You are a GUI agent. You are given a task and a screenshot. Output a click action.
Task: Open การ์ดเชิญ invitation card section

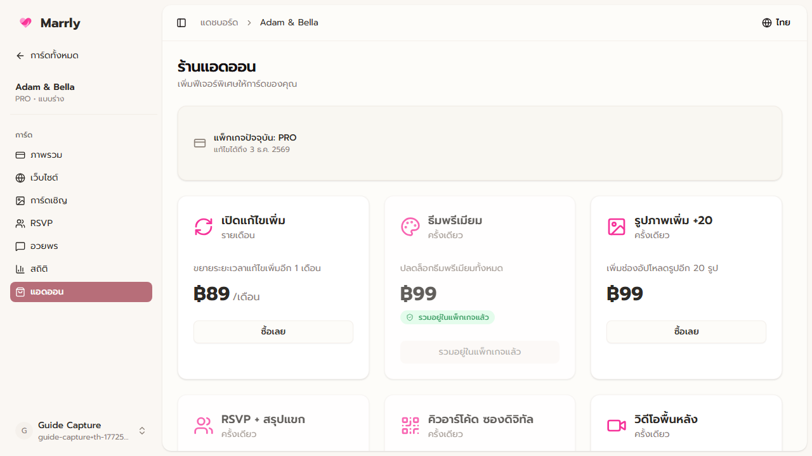click(20, 200)
